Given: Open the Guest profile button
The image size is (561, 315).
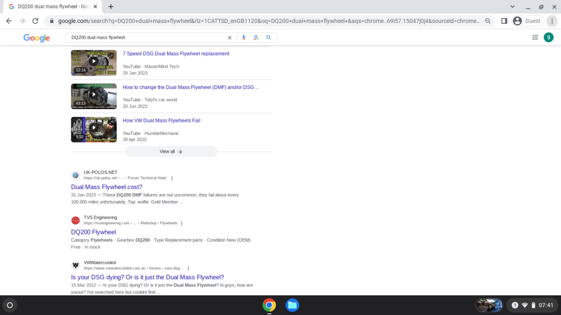Looking at the screenshot, I should tap(528, 21).
